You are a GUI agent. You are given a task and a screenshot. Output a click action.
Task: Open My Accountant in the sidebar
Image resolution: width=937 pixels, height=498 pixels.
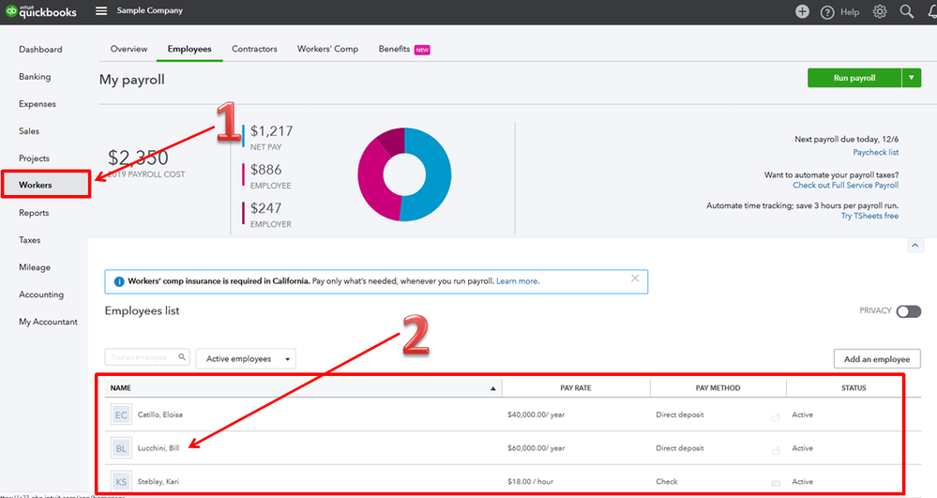48,322
